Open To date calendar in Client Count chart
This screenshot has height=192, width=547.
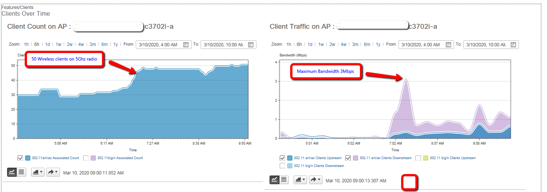tap(251, 44)
